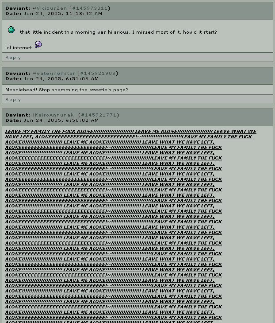Open comment permalink #145921908
This screenshot has height=323, width=275.
[98, 74]
